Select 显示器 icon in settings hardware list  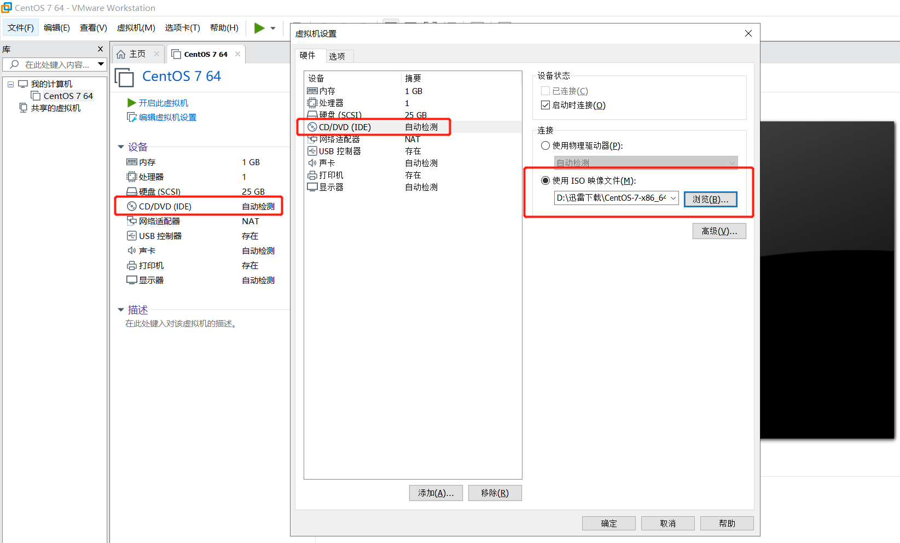click(312, 187)
